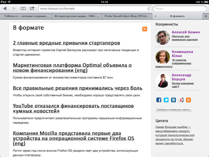Open article '2 главные вредные привычки стартаперов'
209x157 pixels.
tap(66, 43)
